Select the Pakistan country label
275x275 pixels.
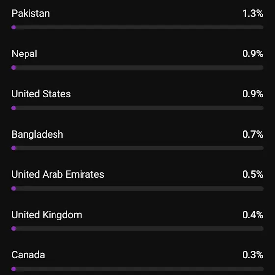coord(30,14)
